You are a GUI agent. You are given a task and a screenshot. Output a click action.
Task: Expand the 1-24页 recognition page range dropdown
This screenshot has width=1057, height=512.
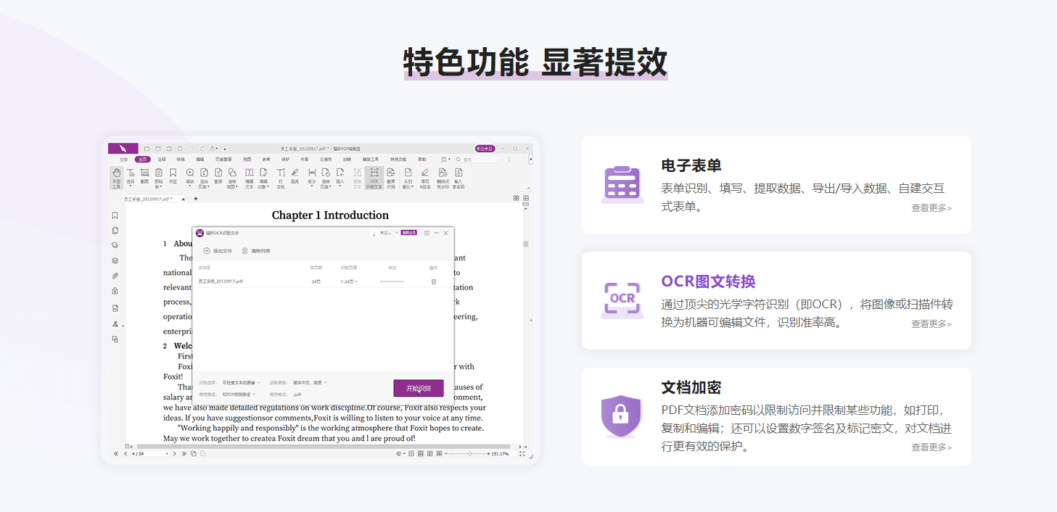point(348,281)
